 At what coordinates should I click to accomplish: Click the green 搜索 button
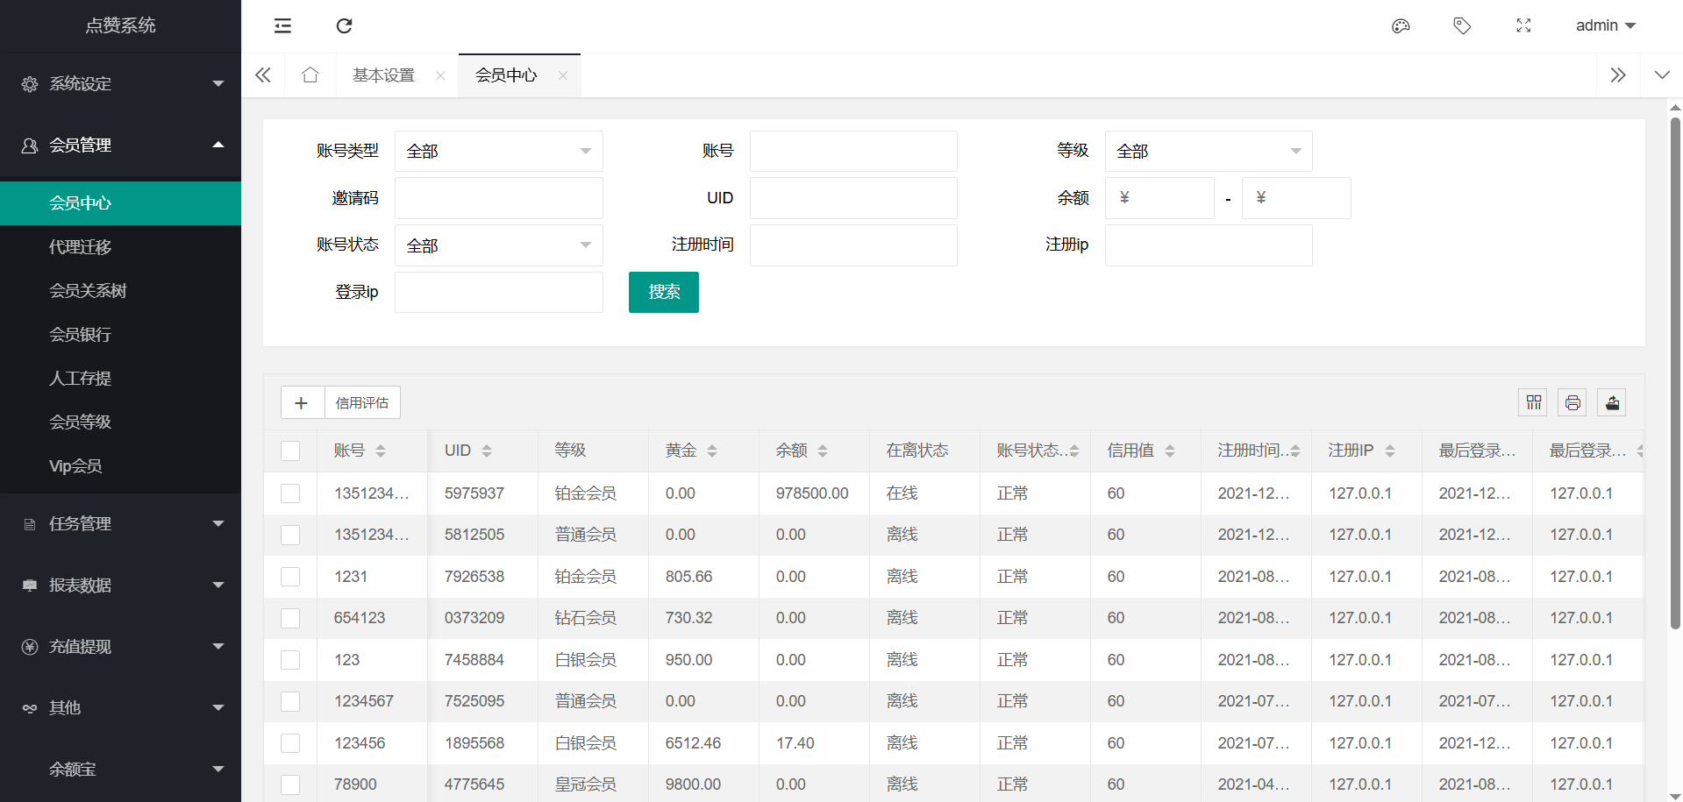663,292
